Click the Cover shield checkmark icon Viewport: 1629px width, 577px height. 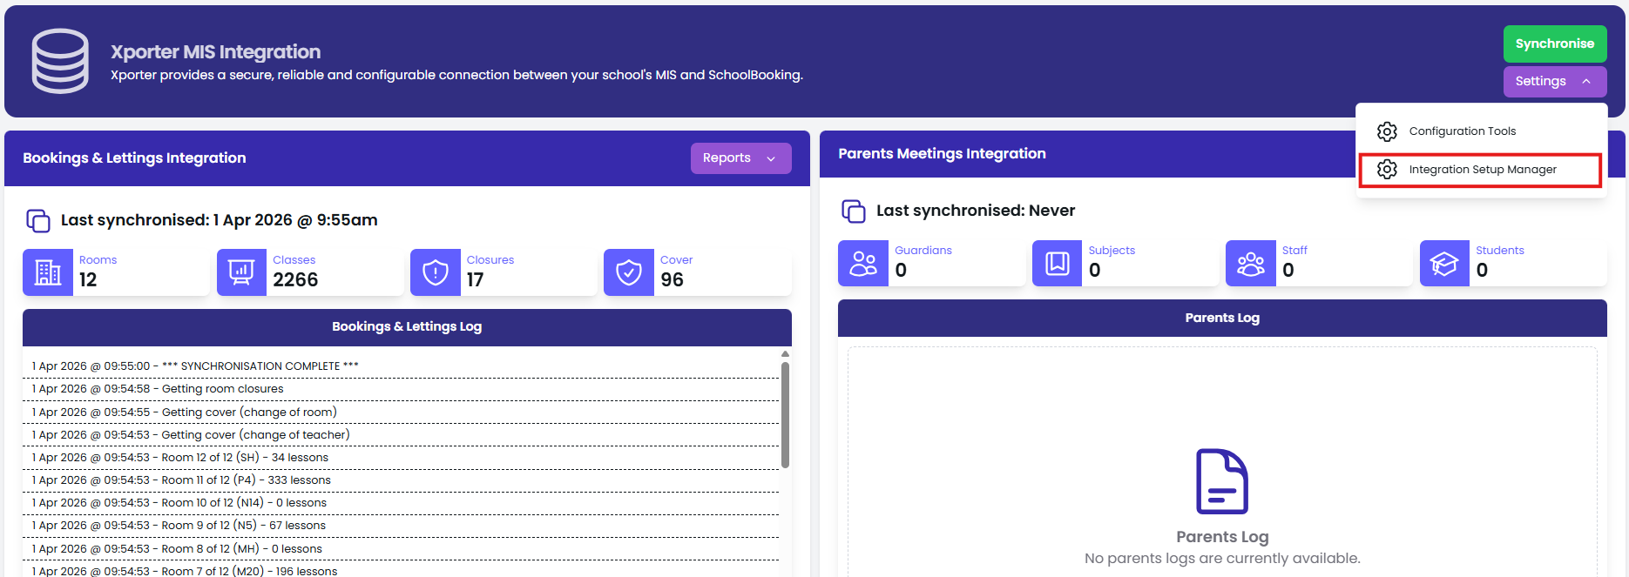coord(629,272)
